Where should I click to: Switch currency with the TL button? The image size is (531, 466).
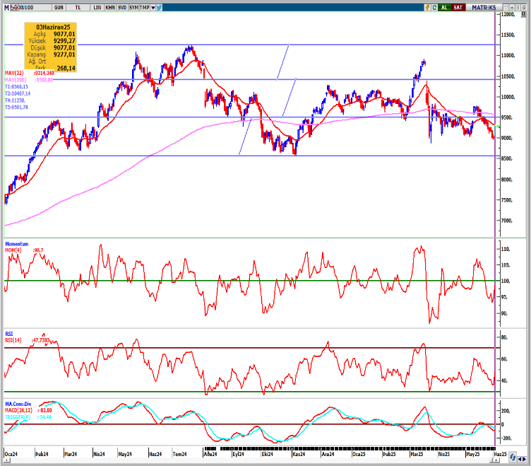tap(78, 7)
